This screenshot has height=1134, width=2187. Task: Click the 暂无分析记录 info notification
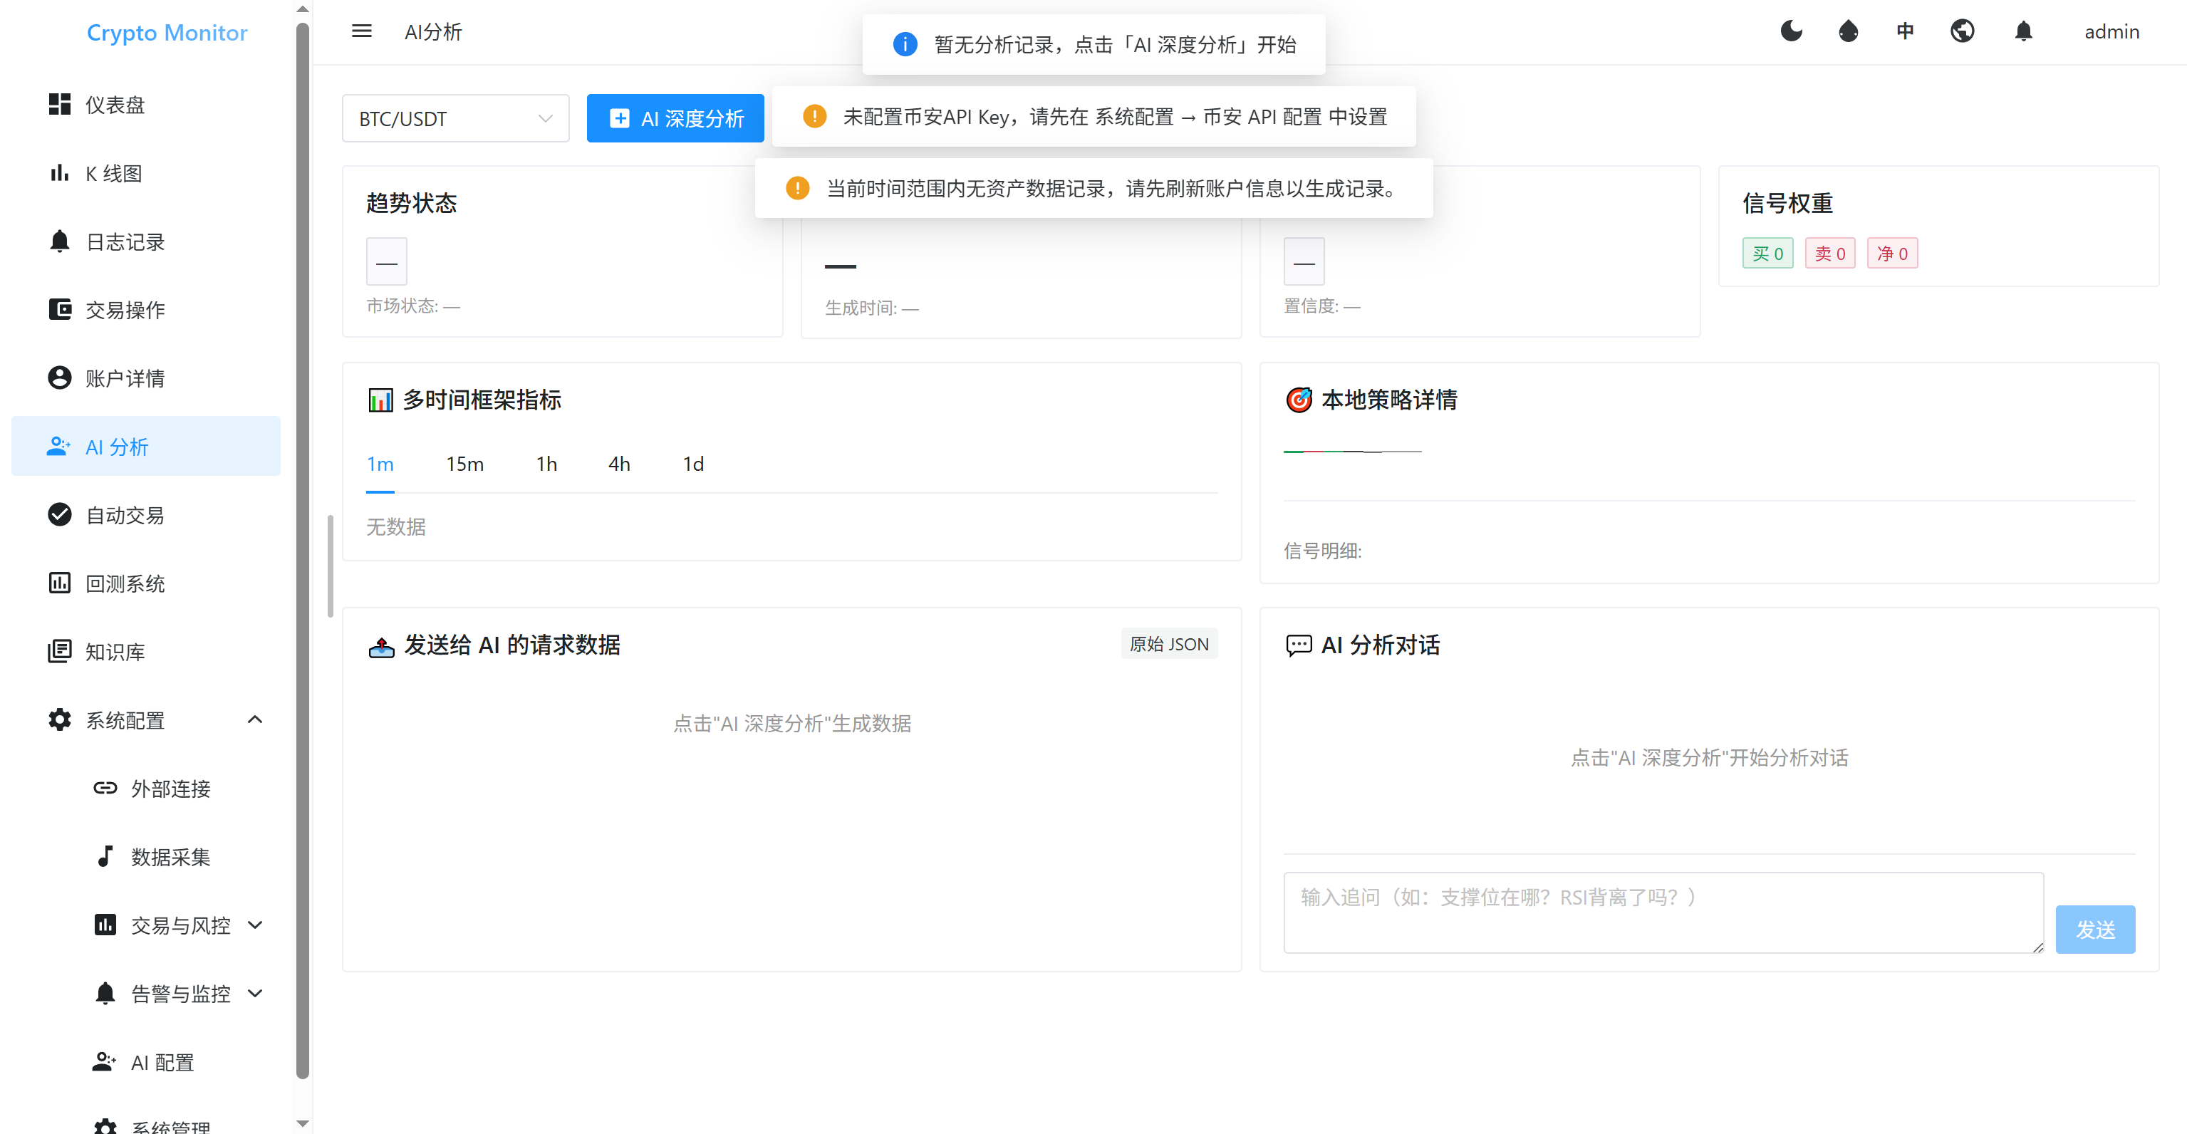(1093, 44)
